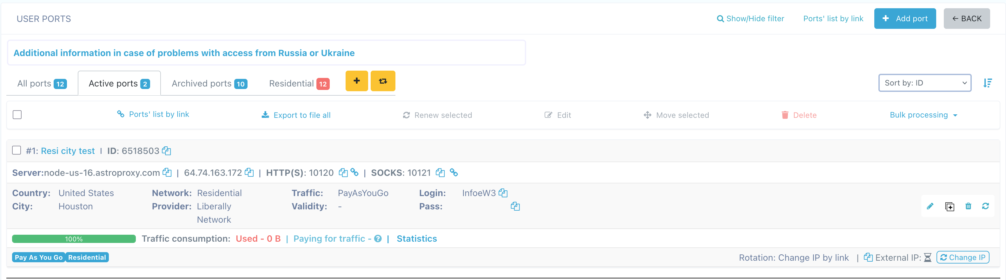Copy the port ID 6518503
Image resolution: width=1006 pixels, height=280 pixels.
[167, 151]
